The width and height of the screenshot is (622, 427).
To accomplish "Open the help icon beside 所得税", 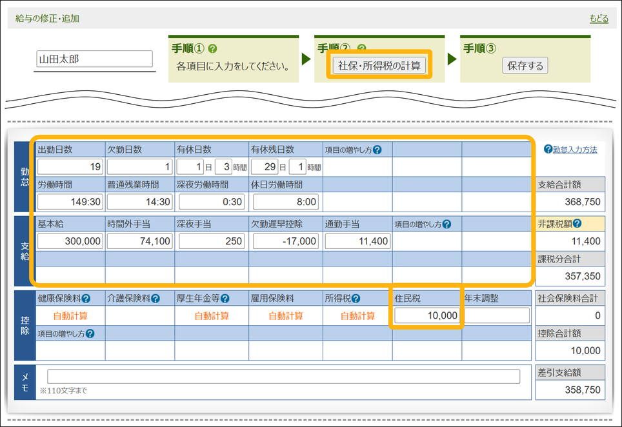I will click(x=356, y=299).
